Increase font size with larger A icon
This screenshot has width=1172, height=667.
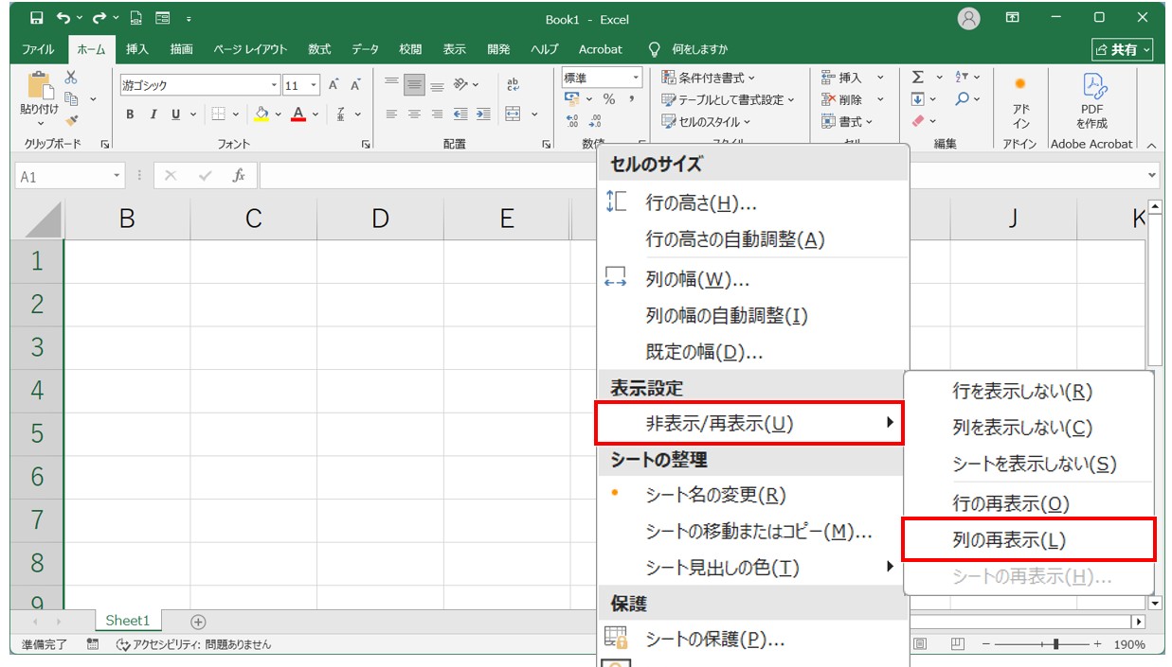tap(334, 85)
